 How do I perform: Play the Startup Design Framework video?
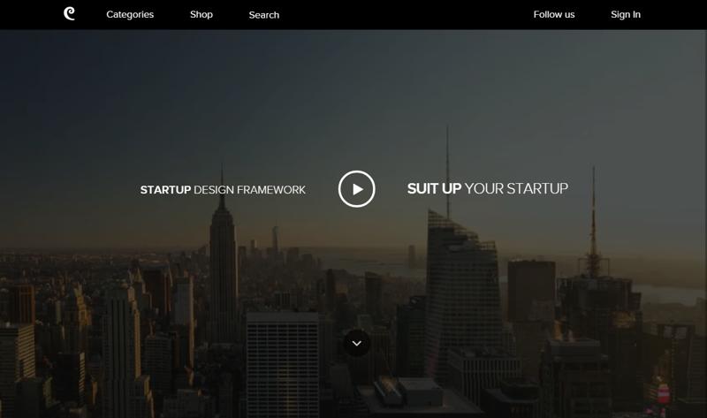coord(357,189)
